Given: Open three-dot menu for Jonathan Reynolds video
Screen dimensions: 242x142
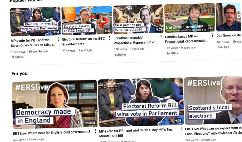Looking at the screenshot, I should pos(161,37).
